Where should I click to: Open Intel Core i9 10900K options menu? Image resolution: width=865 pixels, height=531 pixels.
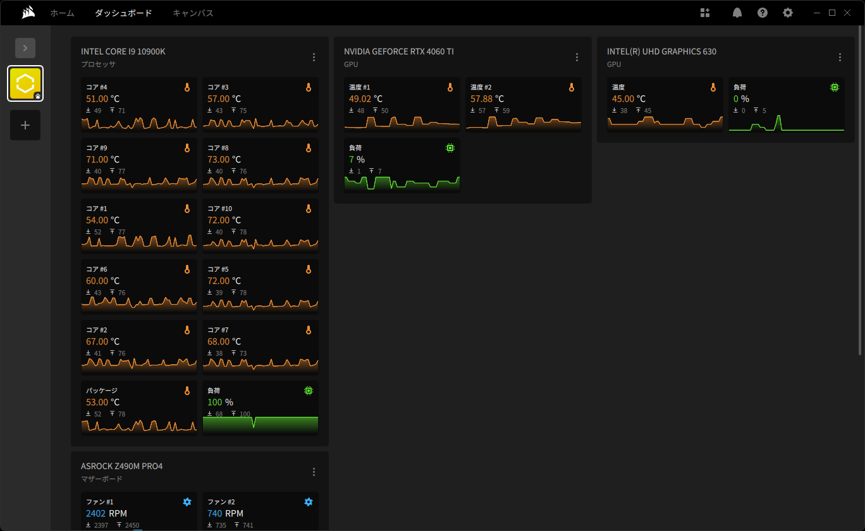(x=314, y=57)
